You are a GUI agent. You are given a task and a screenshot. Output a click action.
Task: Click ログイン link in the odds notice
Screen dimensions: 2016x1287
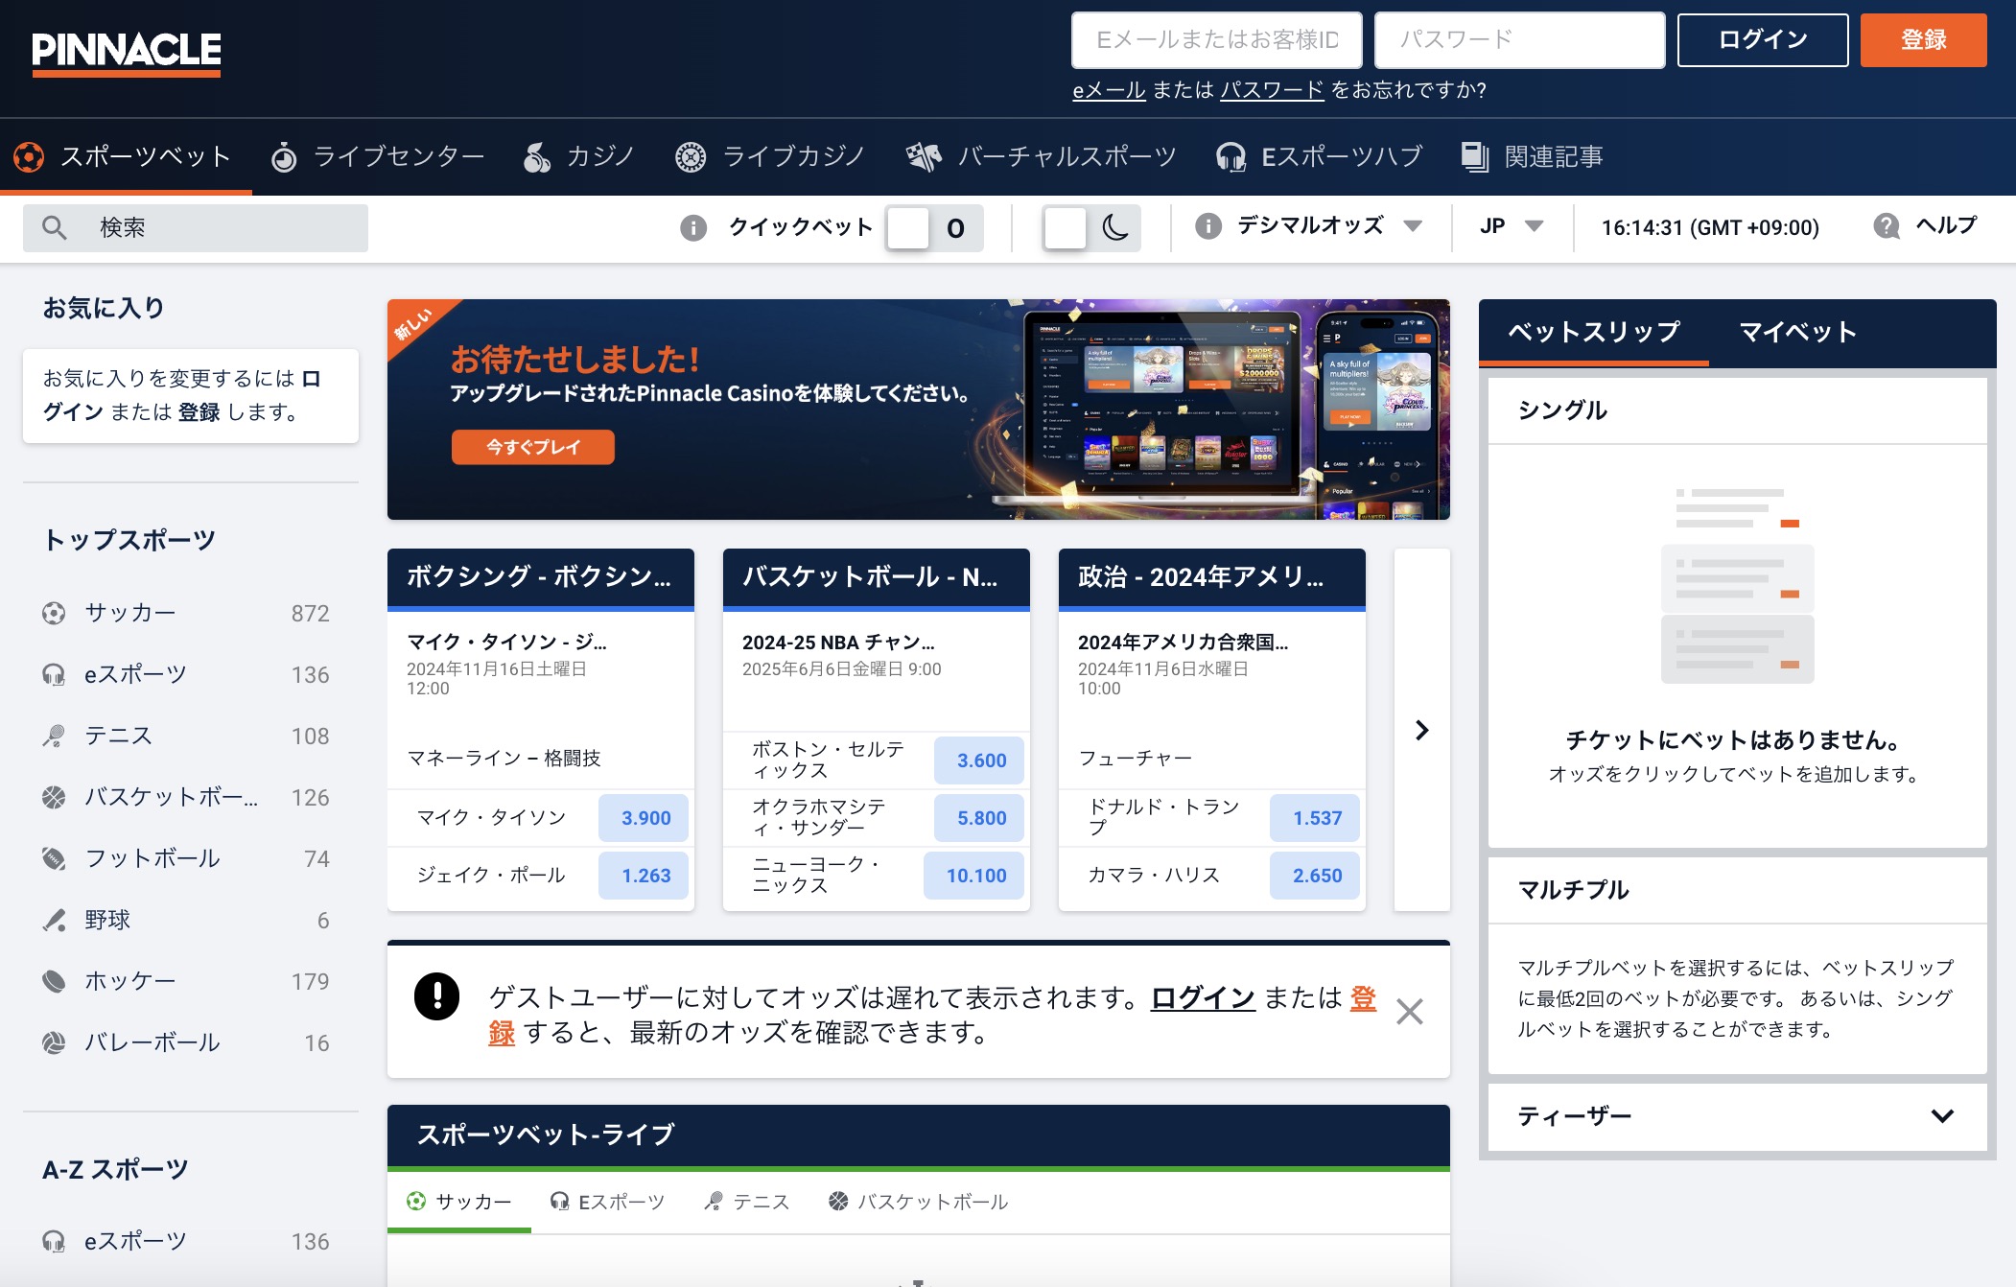(1203, 997)
